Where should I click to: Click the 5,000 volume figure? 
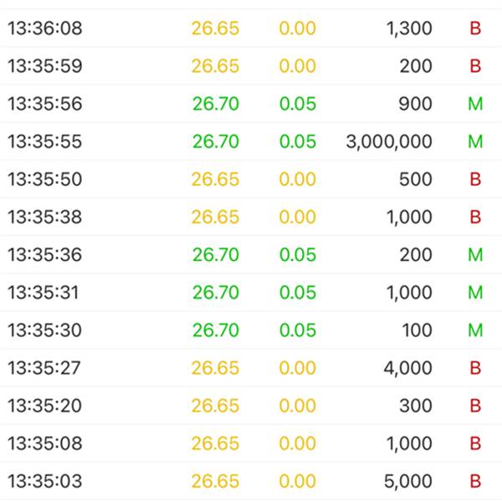(409, 481)
